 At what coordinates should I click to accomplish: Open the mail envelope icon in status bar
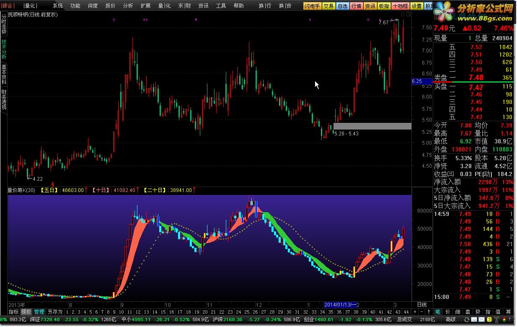pos(482,319)
